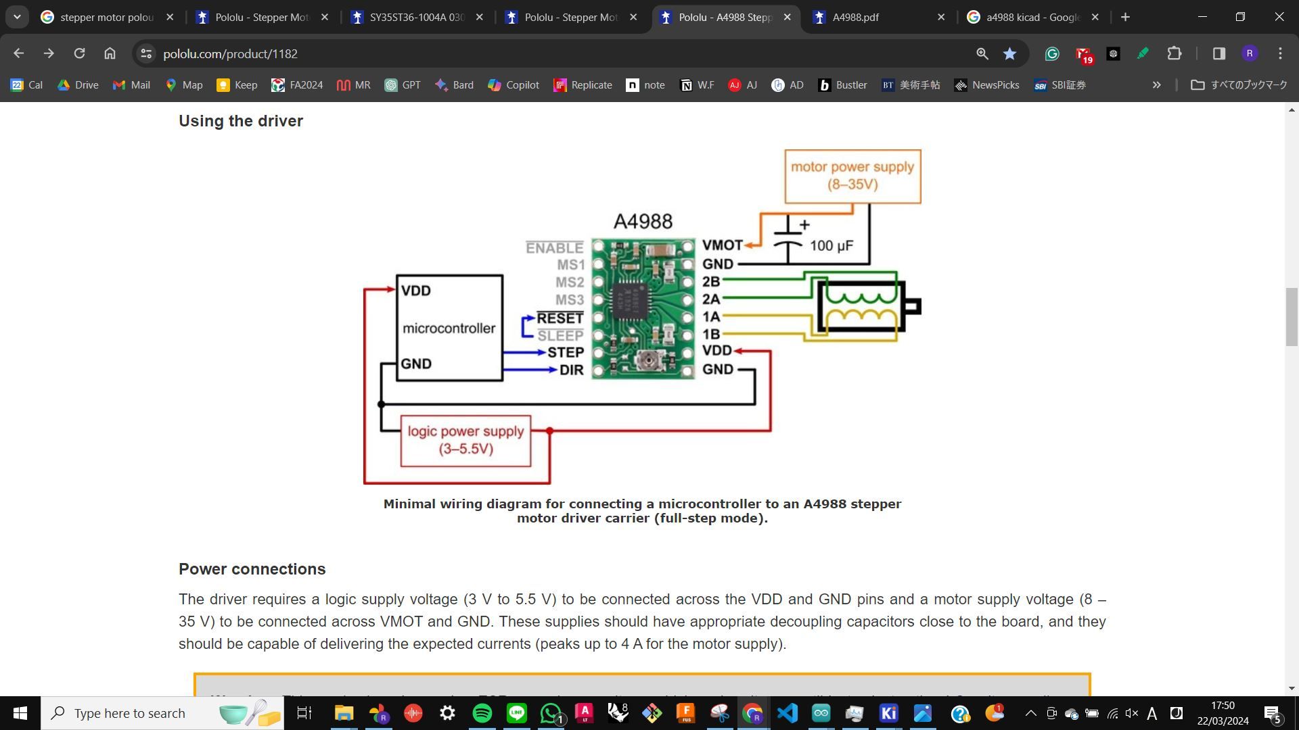Toggle the browser side panel
This screenshot has width=1299, height=730.
[x=1218, y=53]
